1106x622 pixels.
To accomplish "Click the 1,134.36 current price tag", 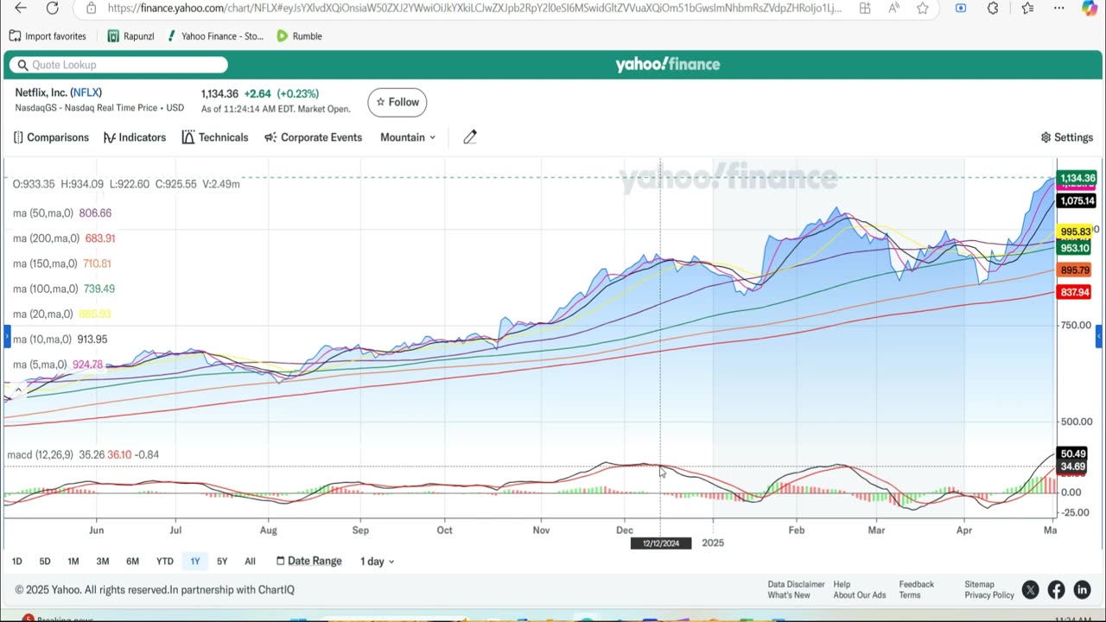I will (x=1077, y=178).
